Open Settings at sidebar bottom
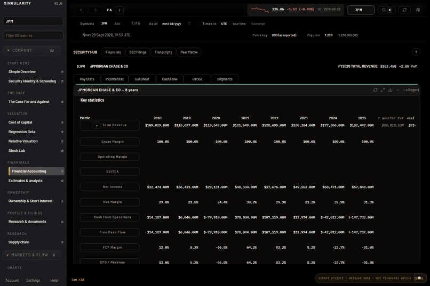Screen dimensions: 430x286 pyautogui.click(x=33, y=281)
